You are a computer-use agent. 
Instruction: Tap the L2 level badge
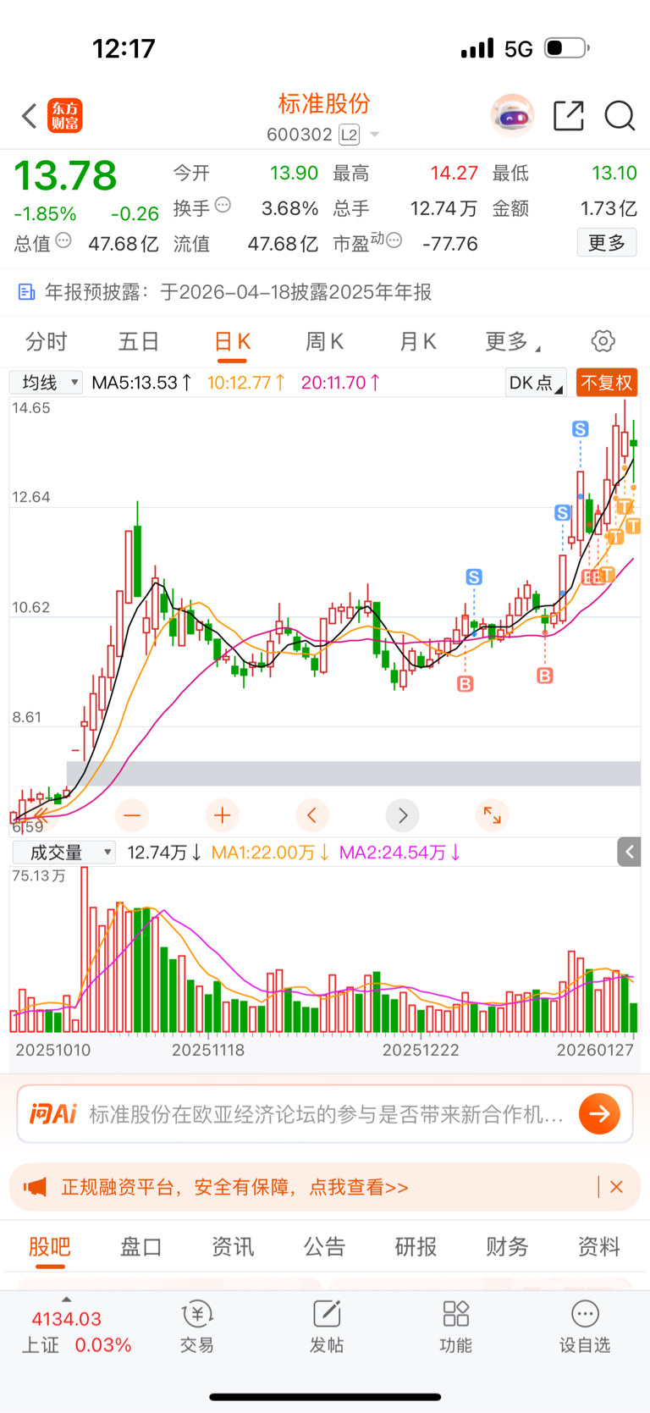(349, 135)
